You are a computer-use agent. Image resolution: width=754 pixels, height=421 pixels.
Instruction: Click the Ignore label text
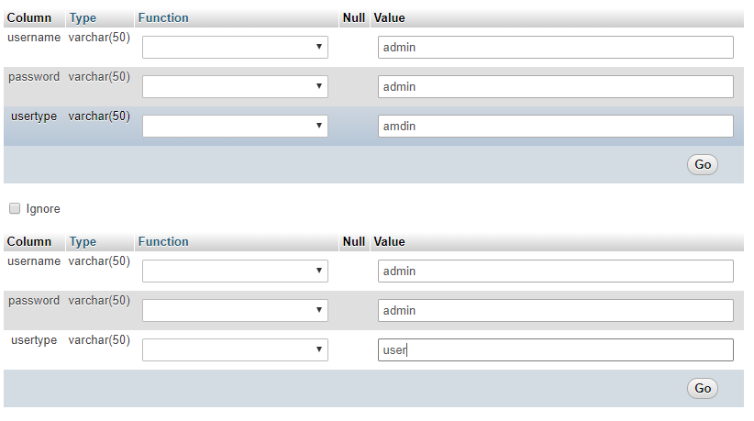click(43, 209)
